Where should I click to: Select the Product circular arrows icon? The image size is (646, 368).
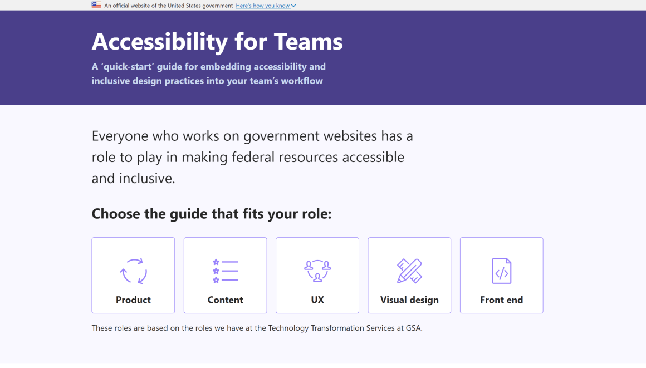point(134,271)
